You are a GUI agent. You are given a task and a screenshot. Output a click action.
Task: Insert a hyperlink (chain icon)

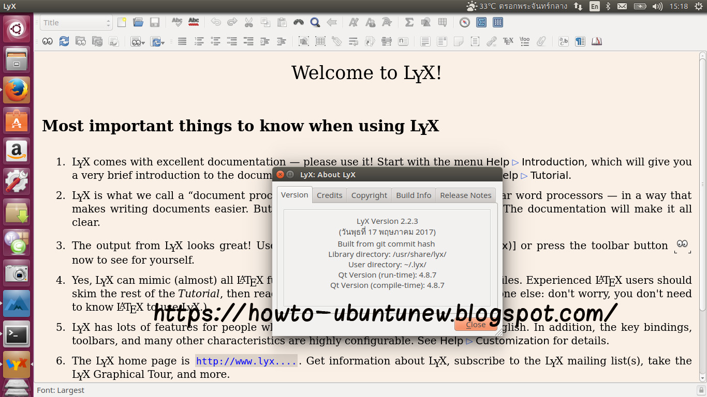point(492,41)
